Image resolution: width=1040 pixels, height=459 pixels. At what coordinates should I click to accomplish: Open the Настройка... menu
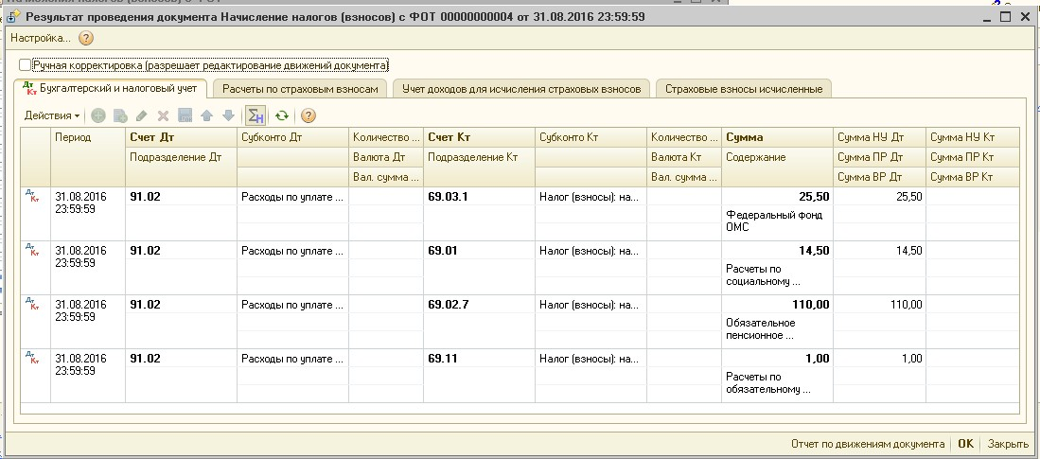pyautogui.click(x=41, y=39)
